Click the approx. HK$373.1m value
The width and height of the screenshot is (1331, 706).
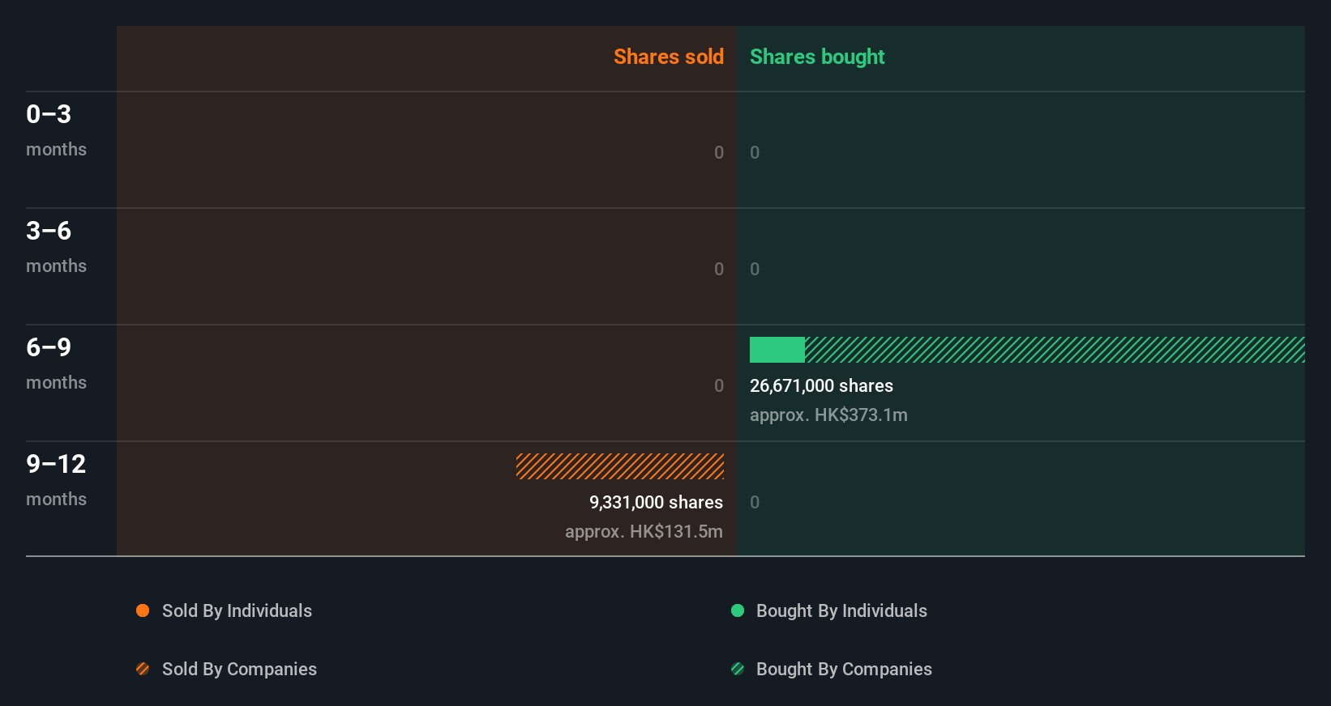coord(828,415)
